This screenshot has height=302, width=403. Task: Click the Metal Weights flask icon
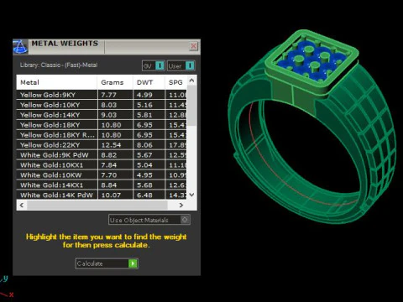[x=20, y=46]
